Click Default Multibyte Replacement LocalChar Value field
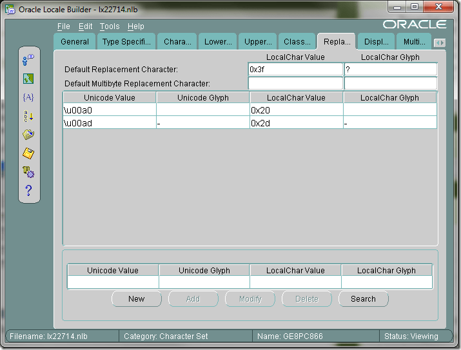Viewport: 461px width, 350px height. (x=295, y=83)
